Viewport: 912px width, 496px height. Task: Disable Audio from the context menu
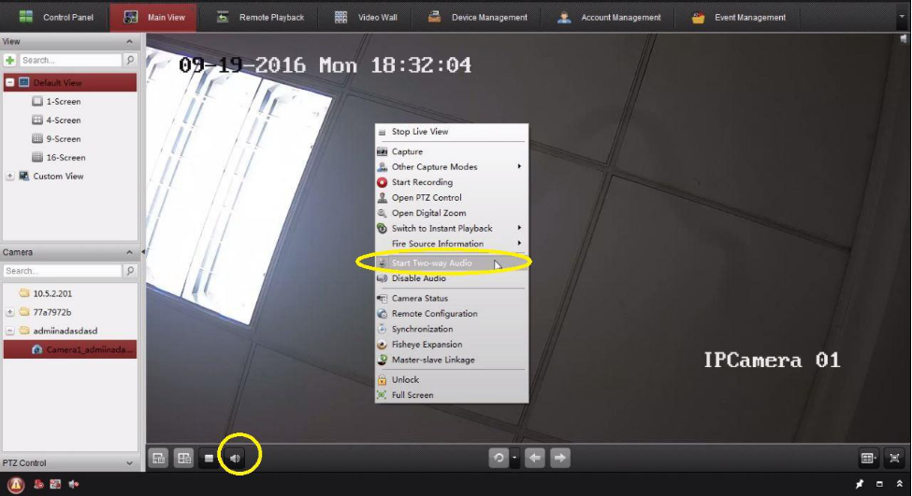tap(418, 278)
